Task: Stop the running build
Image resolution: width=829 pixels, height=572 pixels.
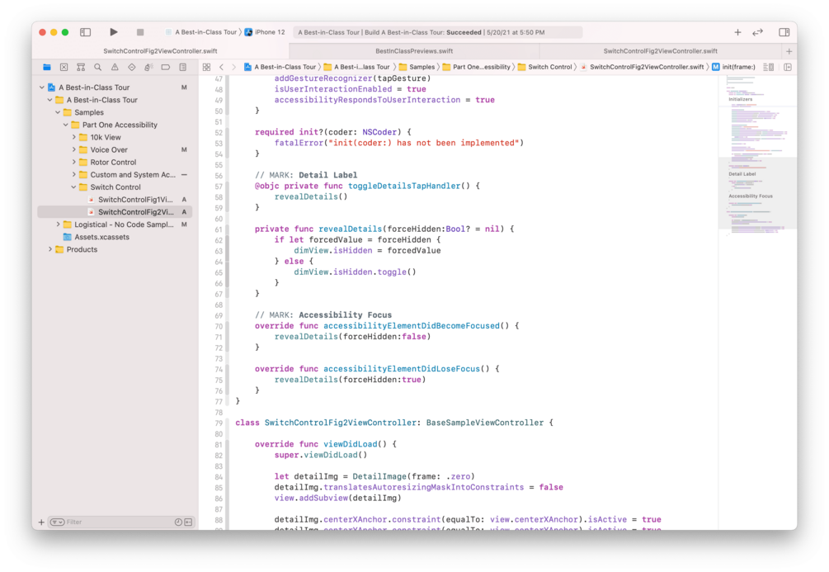Action: tap(140, 32)
